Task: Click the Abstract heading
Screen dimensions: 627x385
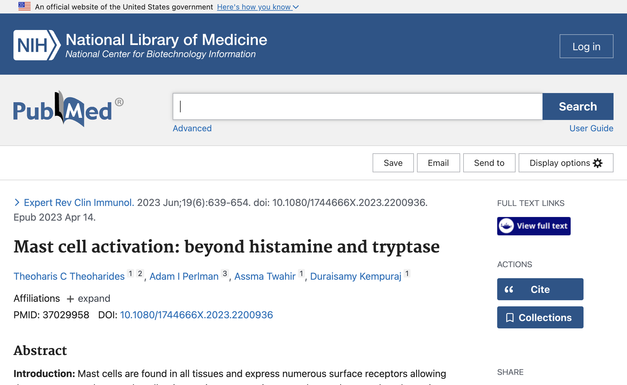Action: click(x=40, y=350)
